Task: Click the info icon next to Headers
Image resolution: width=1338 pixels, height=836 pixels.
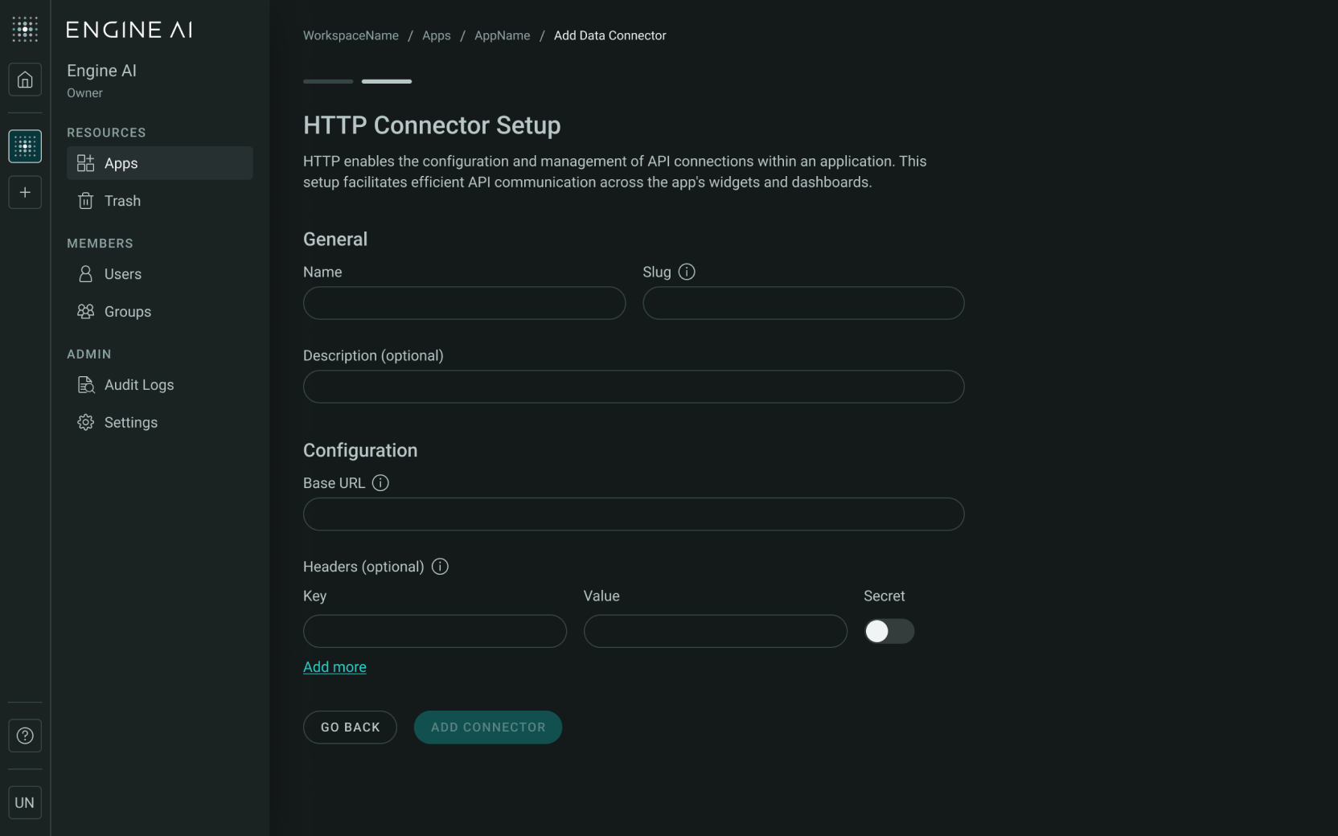Action: click(440, 567)
